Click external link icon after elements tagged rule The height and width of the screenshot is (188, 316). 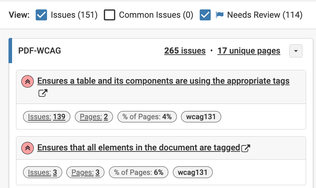pos(246,148)
